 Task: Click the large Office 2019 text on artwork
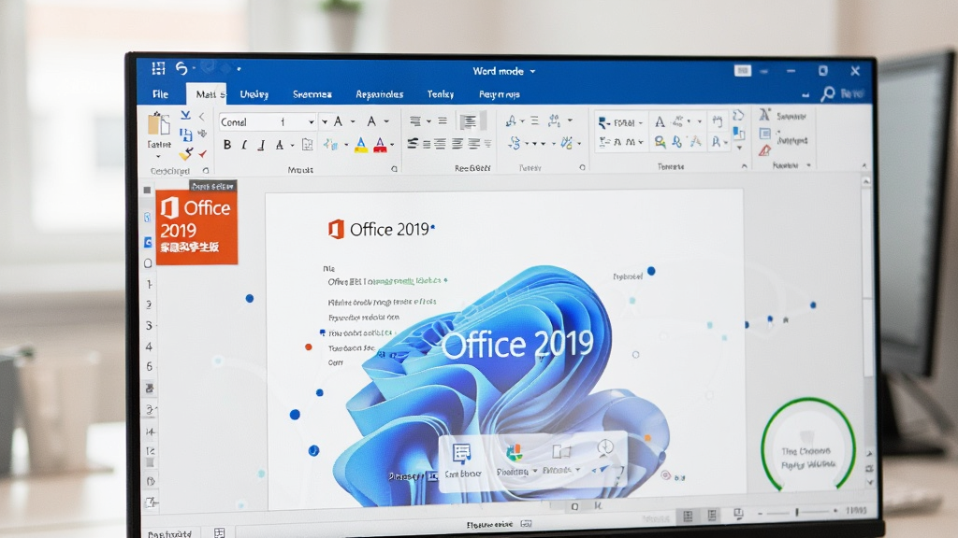pos(516,345)
